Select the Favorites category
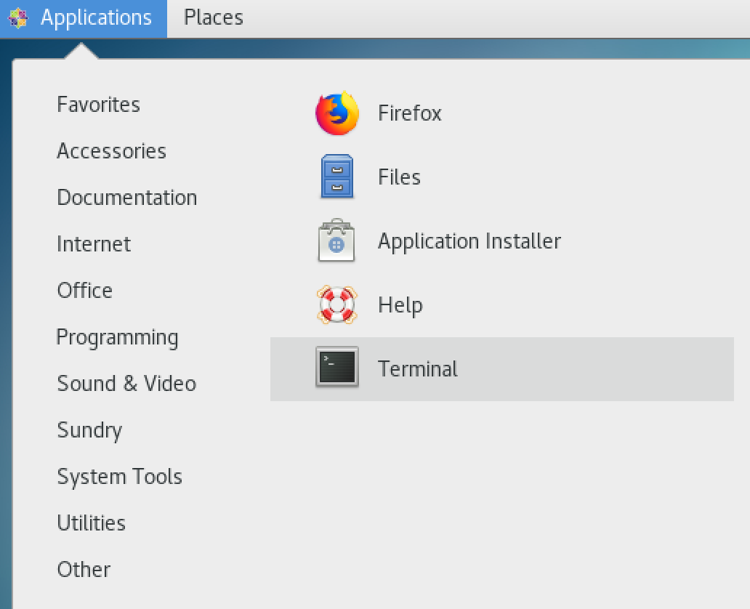Viewport: 750px width, 609px height. [99, 105]
